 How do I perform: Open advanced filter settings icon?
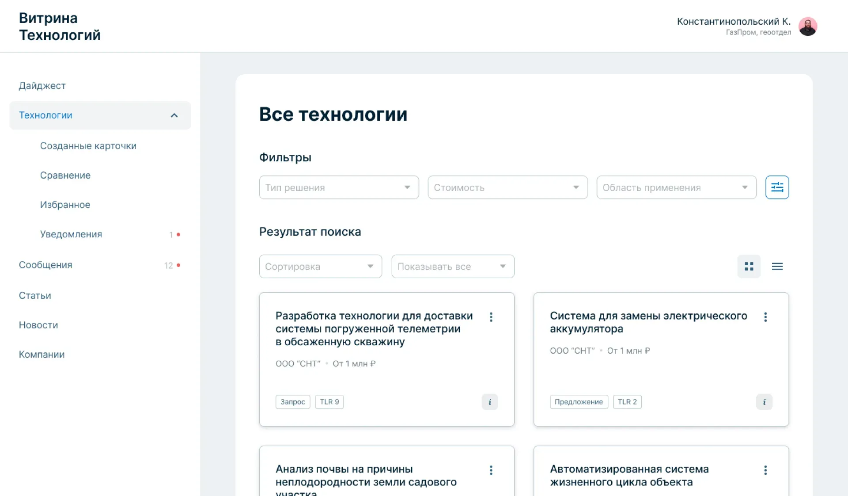pos(777,187)
